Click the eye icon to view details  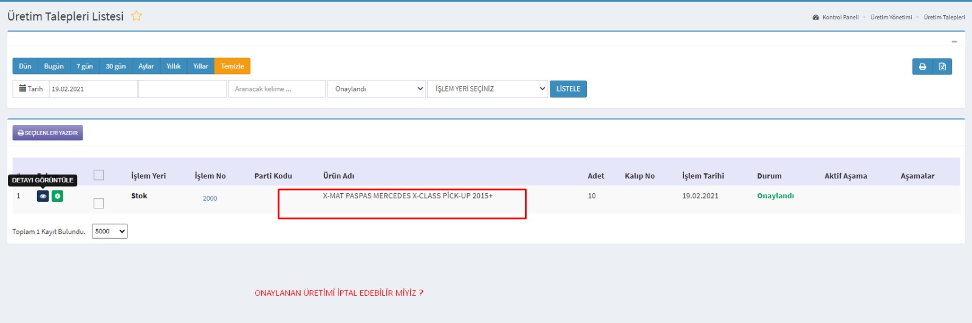[x=43, y=196]
